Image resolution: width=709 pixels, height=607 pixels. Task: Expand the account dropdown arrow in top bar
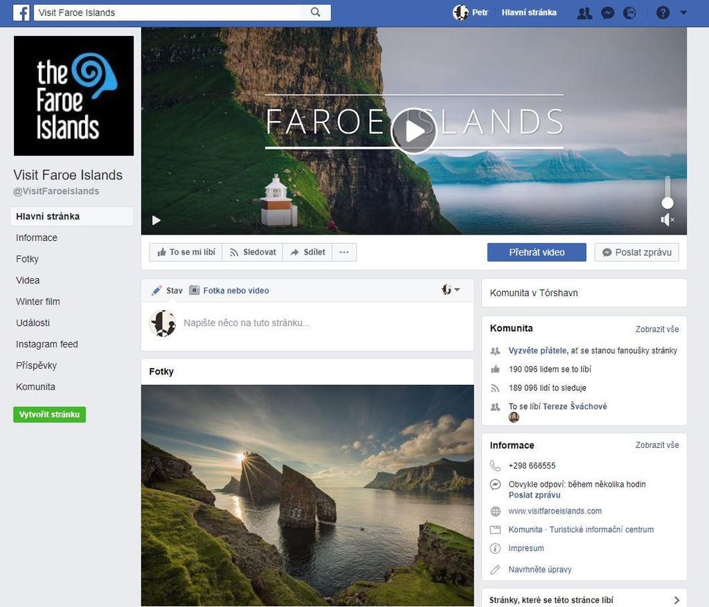683,12
